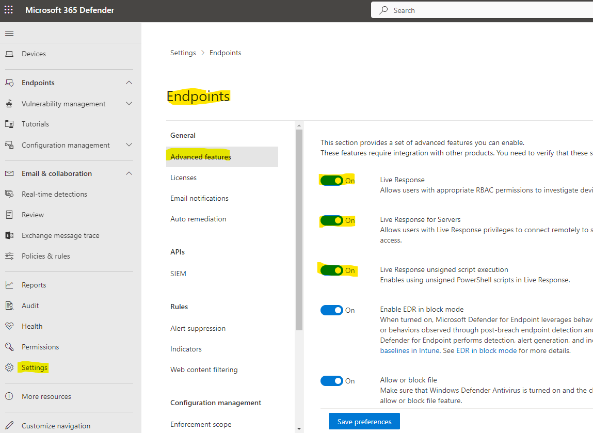The width and height of the screenshot is (593, 433).
Task: Open Policies & rules page
Action: coord(46,256)
